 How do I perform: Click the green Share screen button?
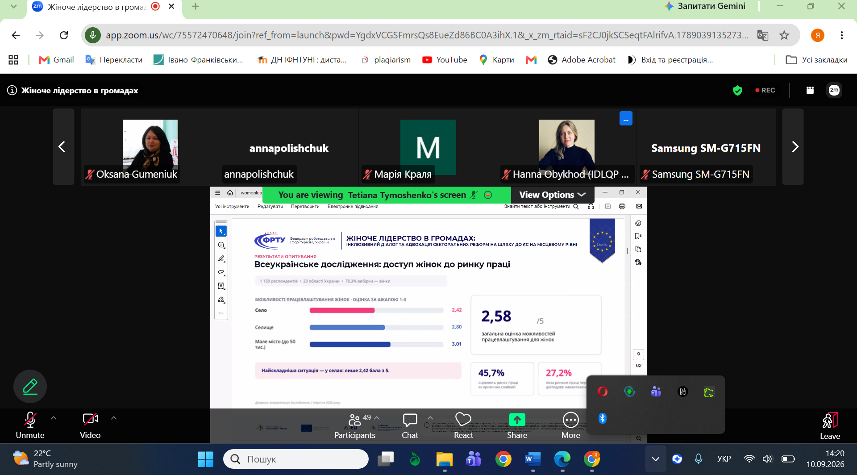point(517,426)
